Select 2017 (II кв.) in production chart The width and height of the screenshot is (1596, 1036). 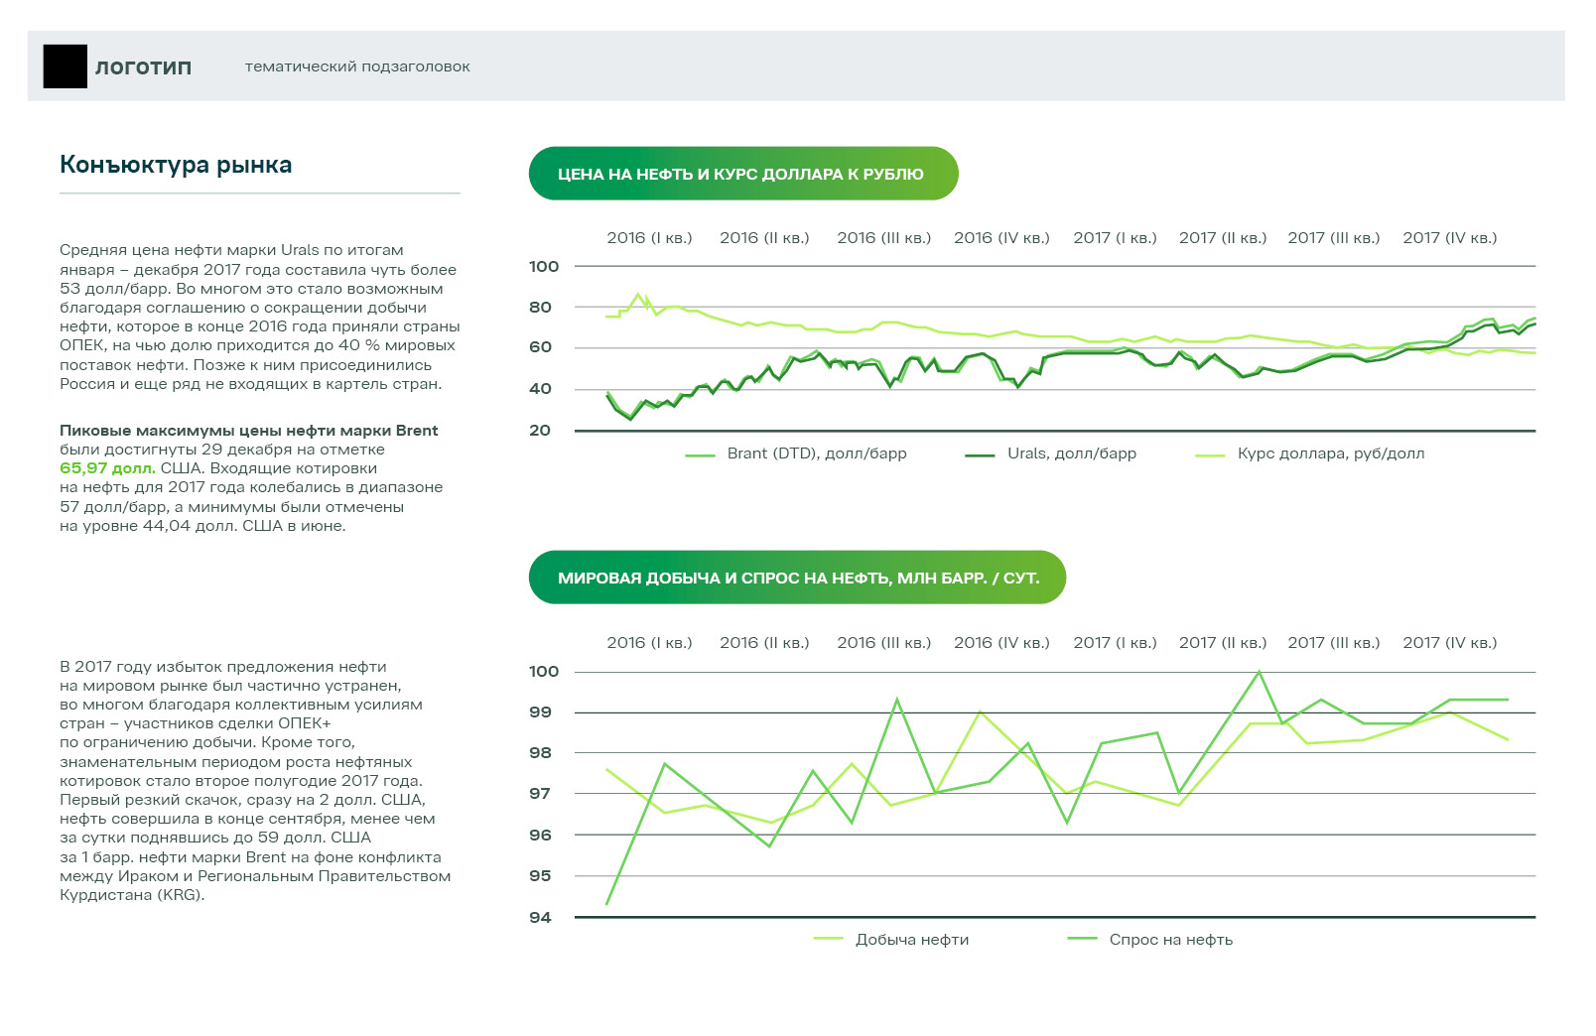pos(1222,643)
